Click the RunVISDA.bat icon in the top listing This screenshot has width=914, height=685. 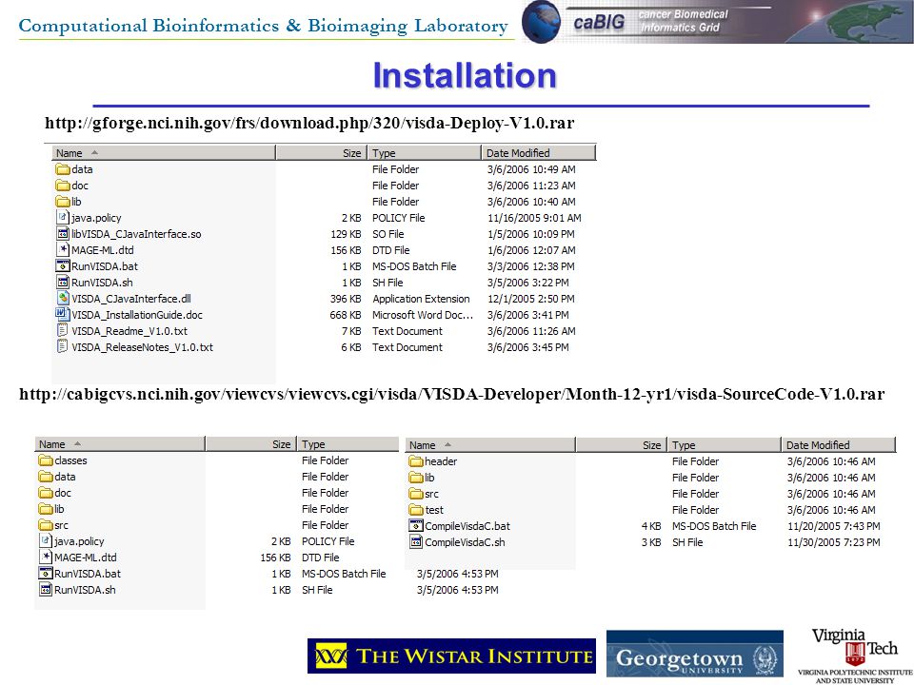point(63,266)
